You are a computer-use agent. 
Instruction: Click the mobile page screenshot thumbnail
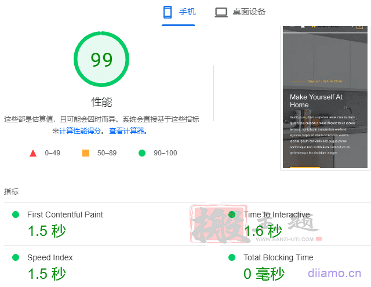coord(325,97)
